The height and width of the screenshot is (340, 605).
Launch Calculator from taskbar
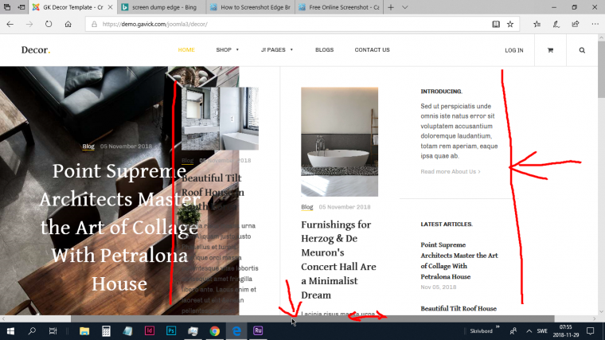(106, 331)
